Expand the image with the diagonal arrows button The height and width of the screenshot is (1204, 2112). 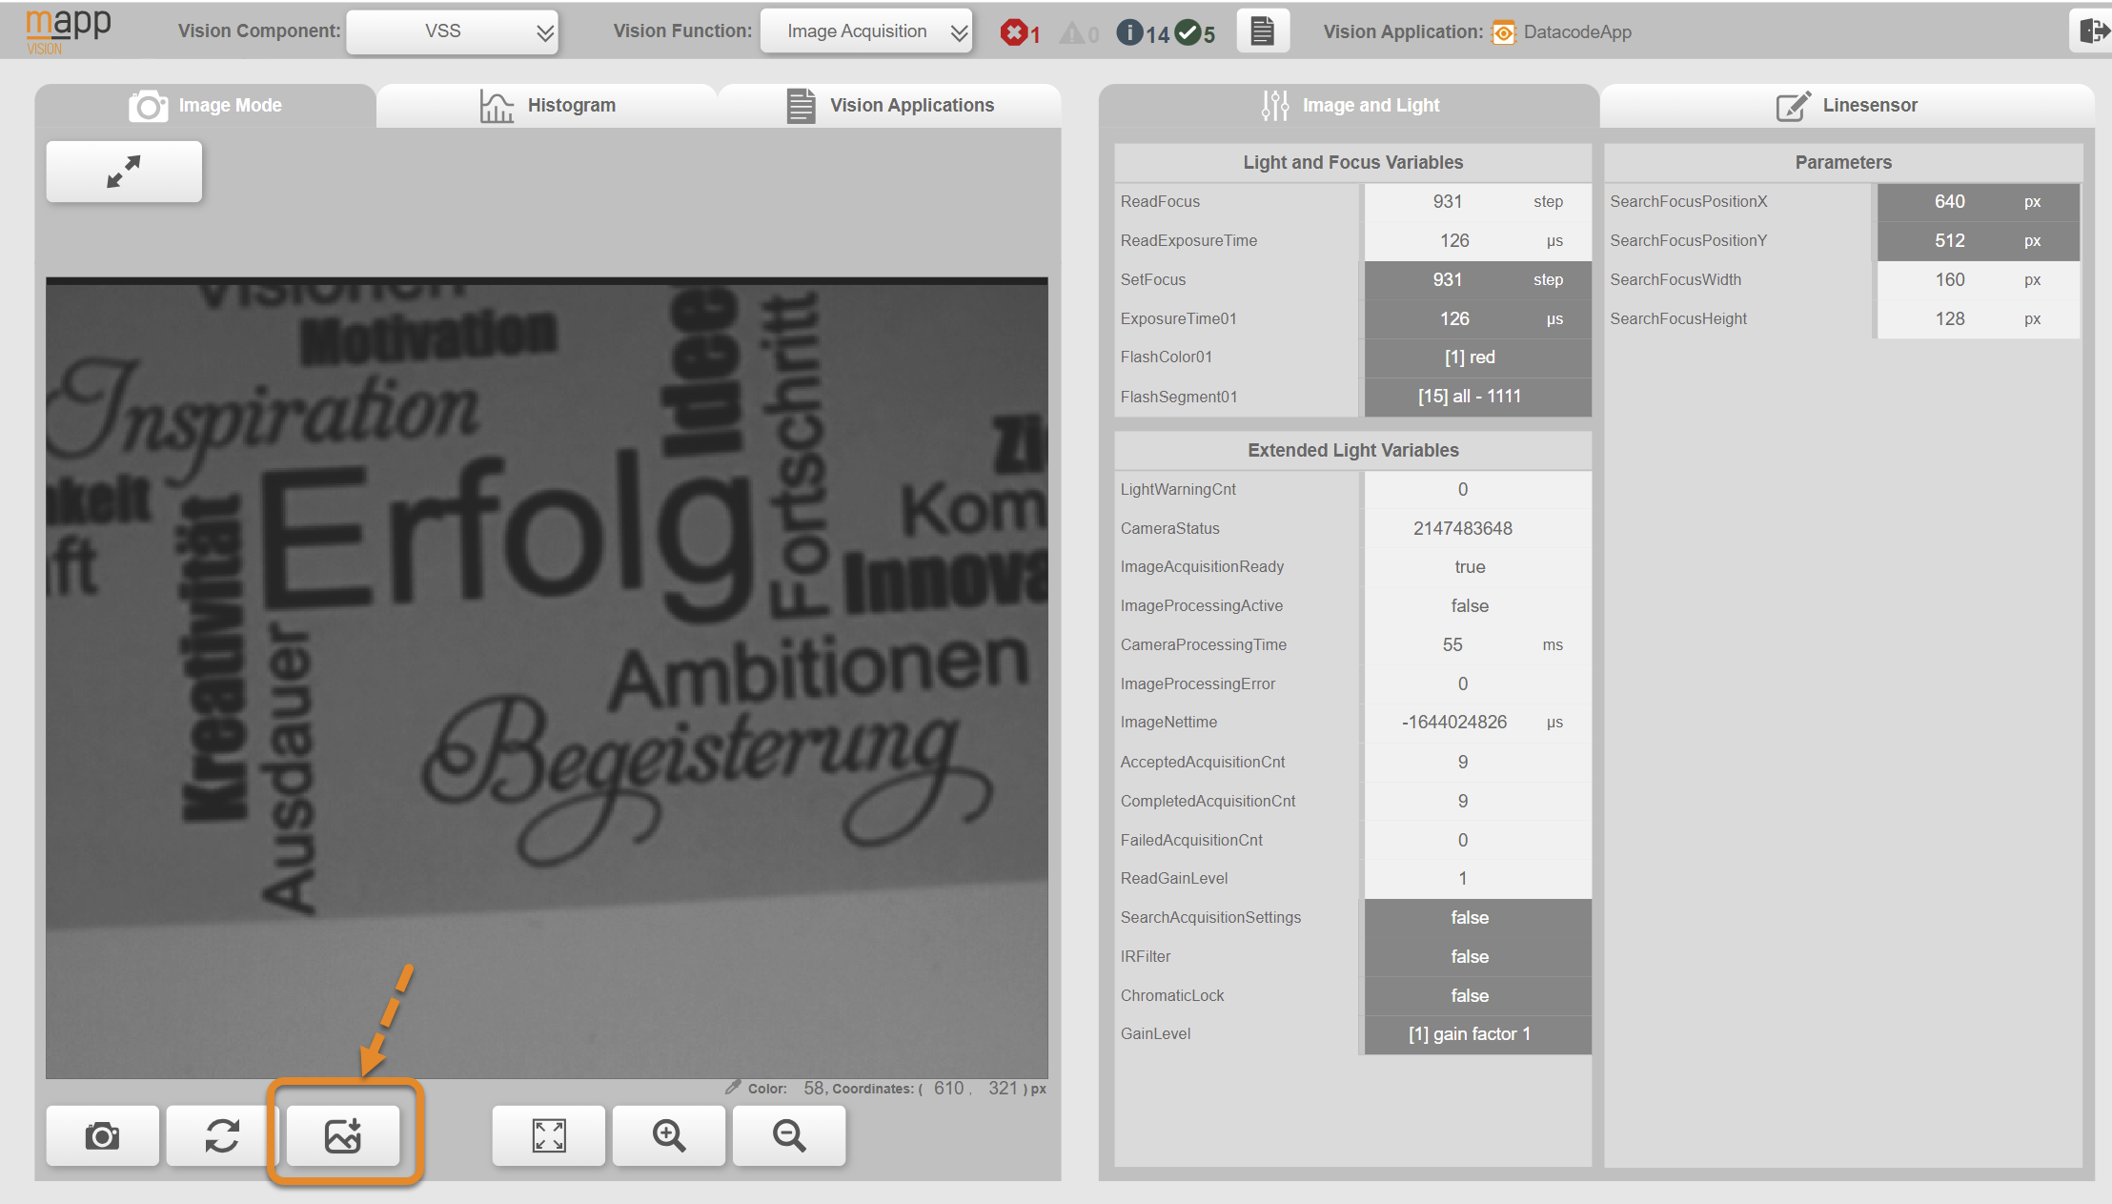tap(124, 172)
